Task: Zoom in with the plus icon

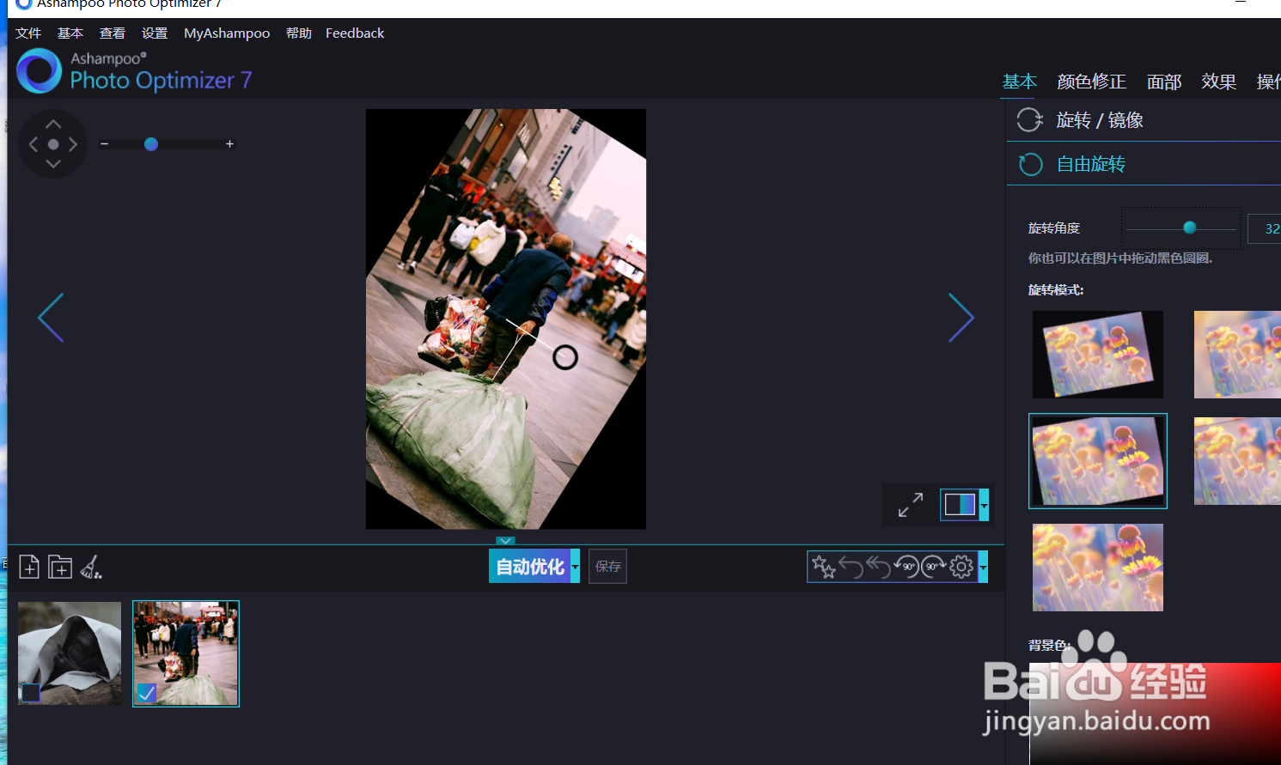Action: pos(229,144)
